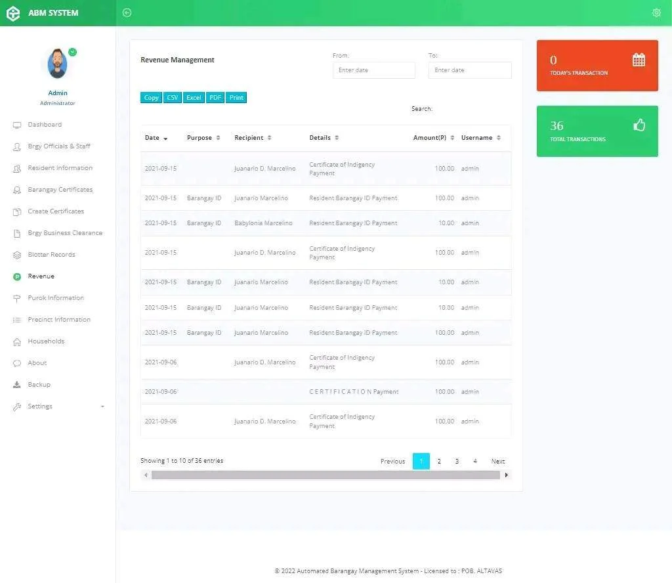This screenshot has height=583, width=672.
Task: Sort table by Recipient column
Action: click(253, 138)
